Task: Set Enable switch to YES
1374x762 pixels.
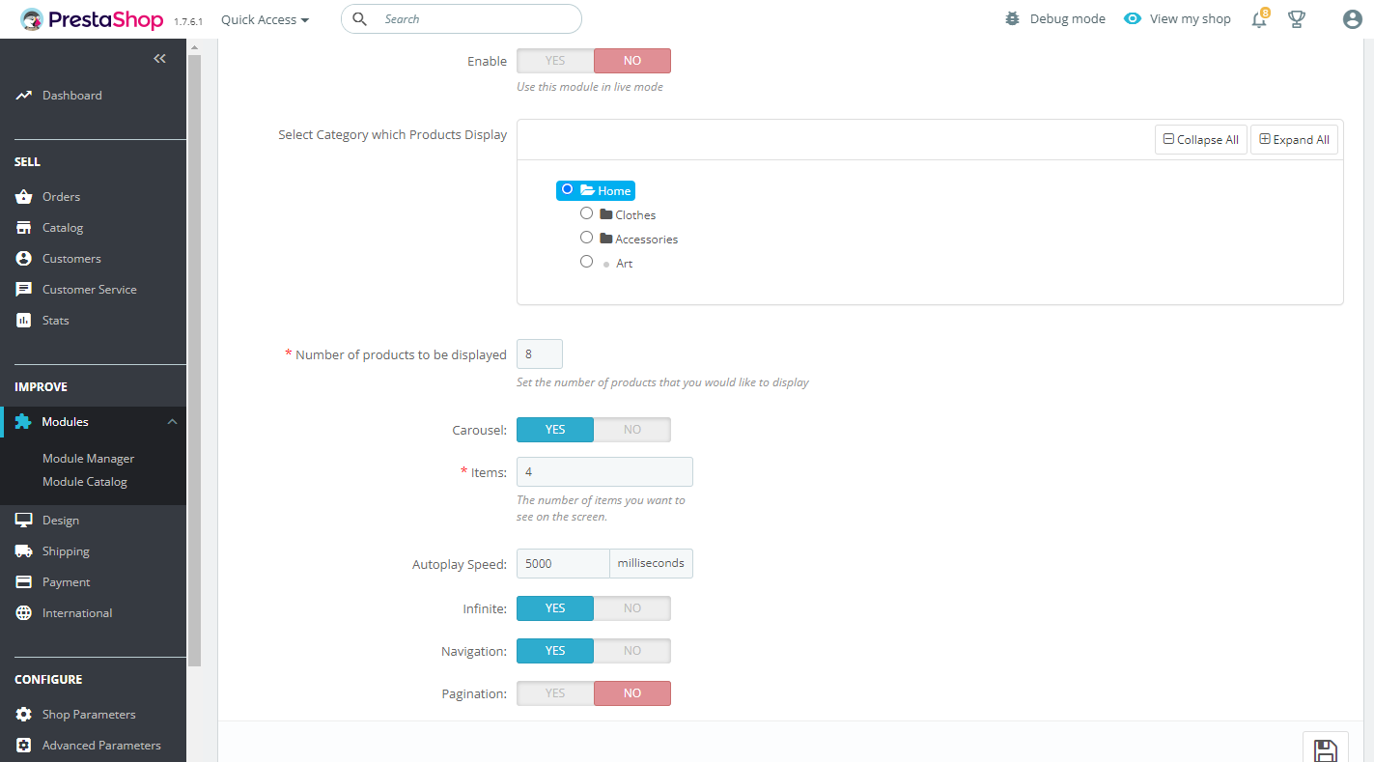Action: [x=555, y=61]
